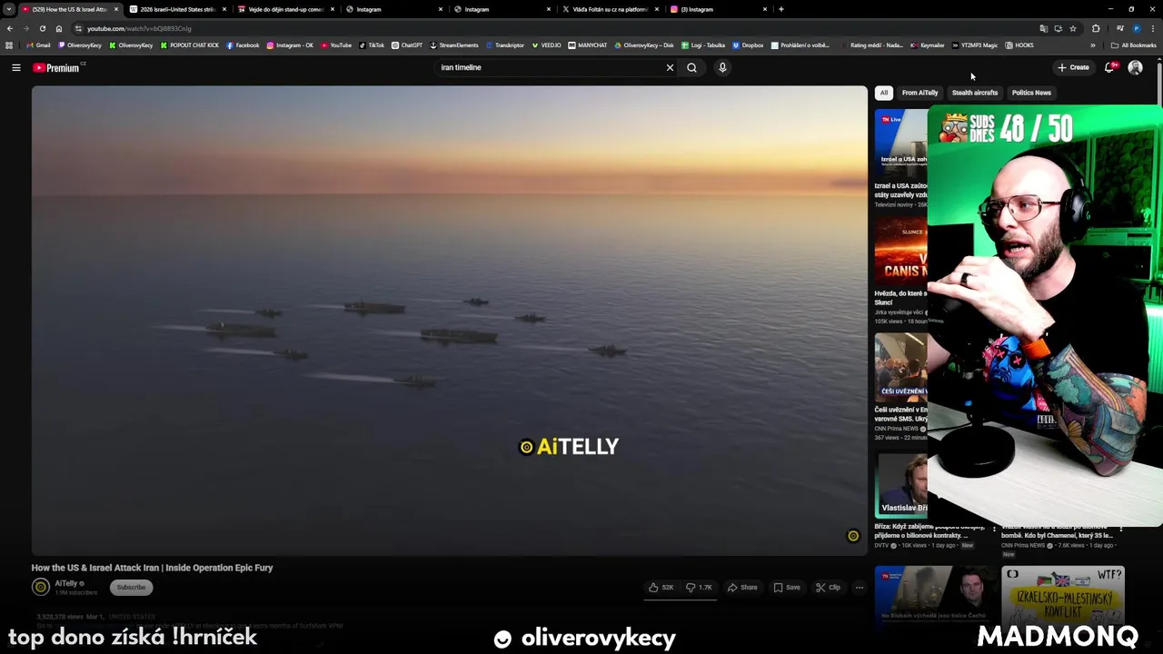Open the TikTok bookmark
Screen dimensions: 1163x654
pos(372,45)
